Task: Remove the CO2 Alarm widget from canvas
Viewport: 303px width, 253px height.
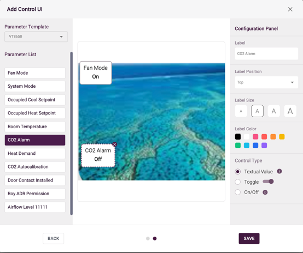Action: 115,144
